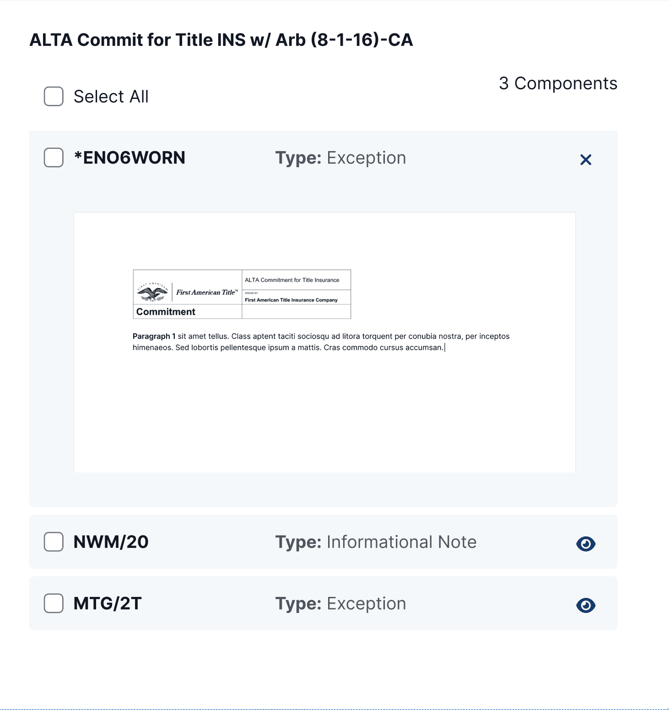Show MTG/2T preview via eye icon
The width and height of the screenshot is (669, 710).
pos(586,605)
